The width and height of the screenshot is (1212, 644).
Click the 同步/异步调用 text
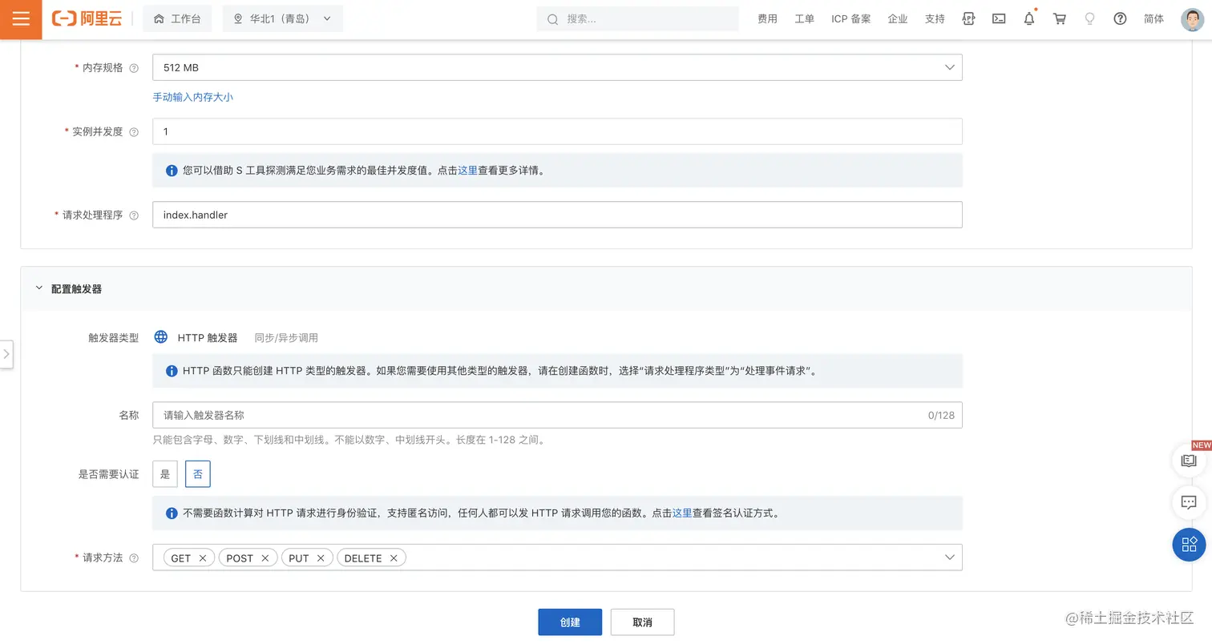(x=286, y=338)
